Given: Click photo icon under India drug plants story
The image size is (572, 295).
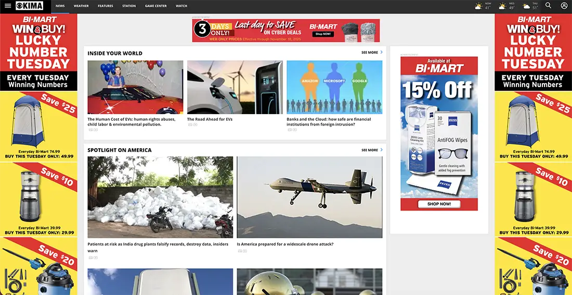Looking at the screenshot, I should click(x=91, y=258).
